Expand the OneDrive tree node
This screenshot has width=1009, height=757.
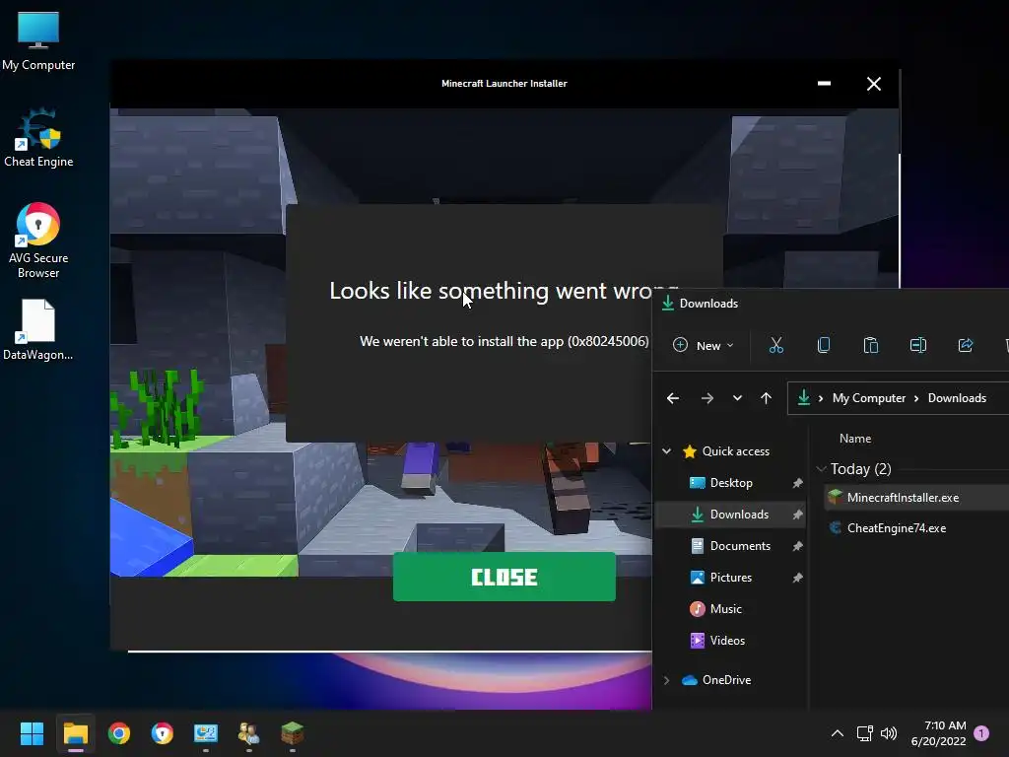pos(667,680)
